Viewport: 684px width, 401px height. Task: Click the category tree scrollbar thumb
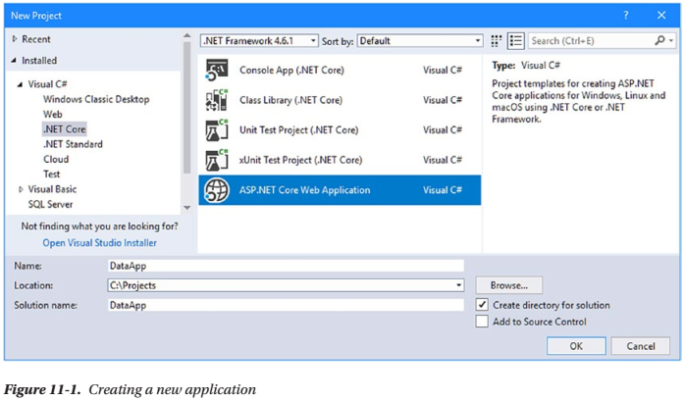[x=187, y=108]
